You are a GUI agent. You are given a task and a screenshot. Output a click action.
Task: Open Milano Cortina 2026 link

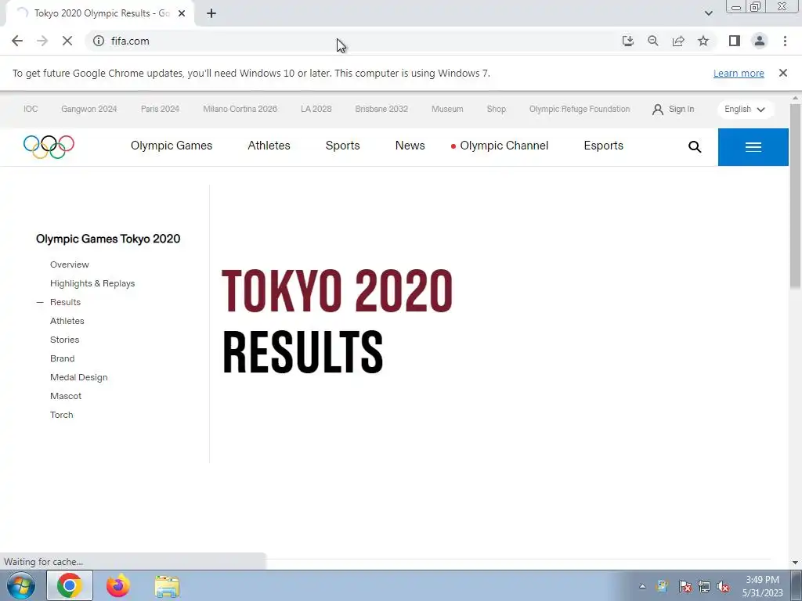pyautogui.click(x=240, y=109)
